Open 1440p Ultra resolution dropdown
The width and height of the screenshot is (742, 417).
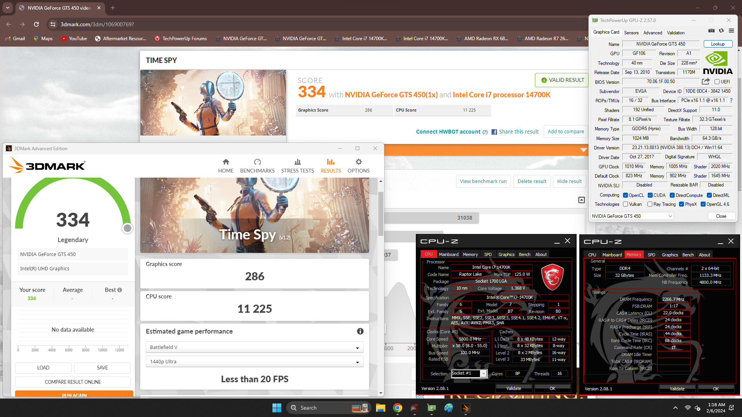254,362
